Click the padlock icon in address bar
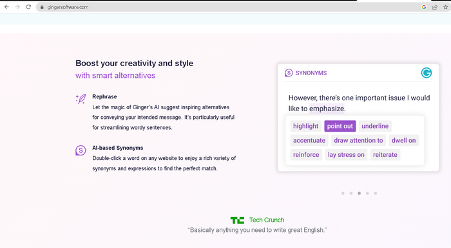This screenshot has height=248, width=451. tap(42, 7)
